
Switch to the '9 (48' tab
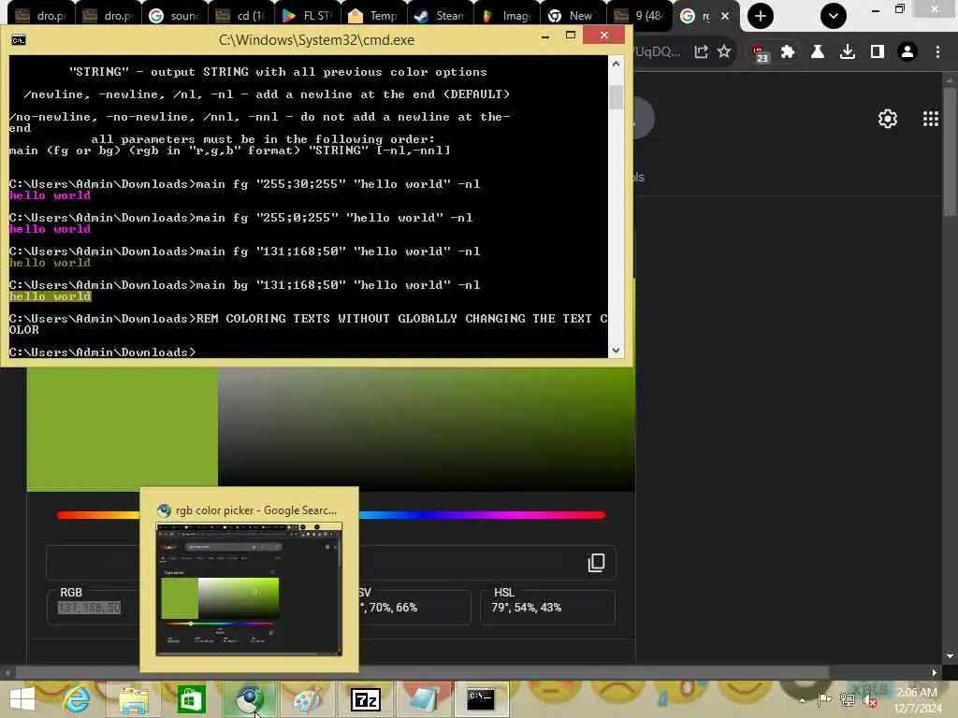coord(639,16)
